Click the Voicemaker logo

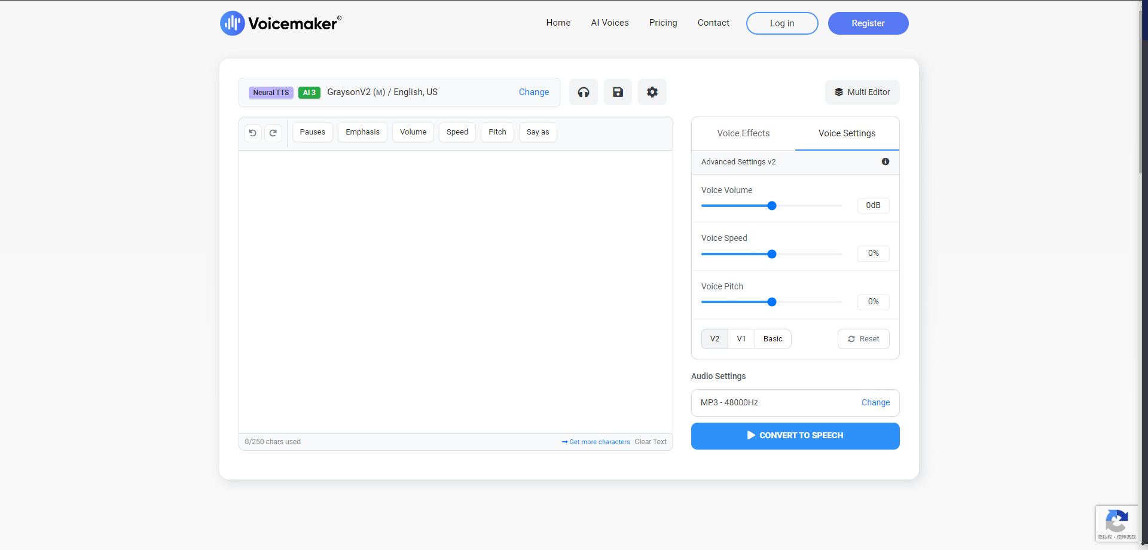coord(280,23)
